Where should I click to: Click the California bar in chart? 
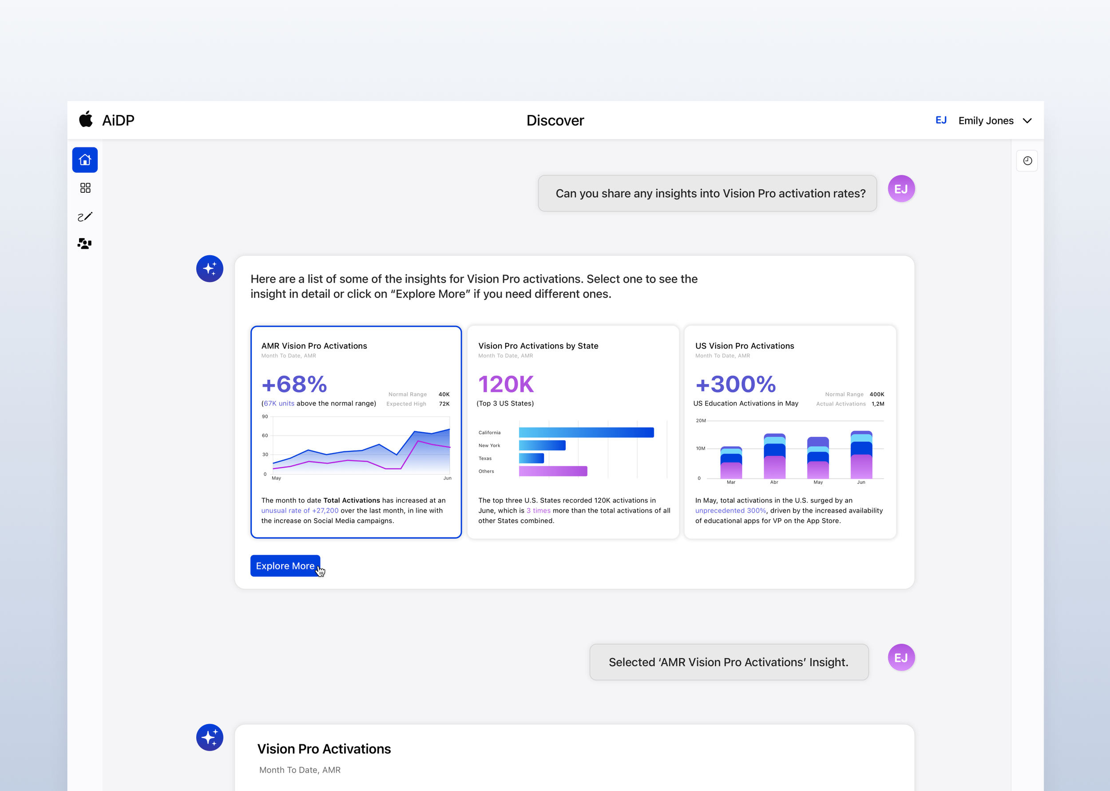click(586, 433)
